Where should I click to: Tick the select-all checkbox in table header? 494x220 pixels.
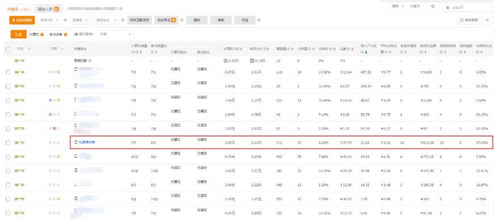(x=8, y=49)
